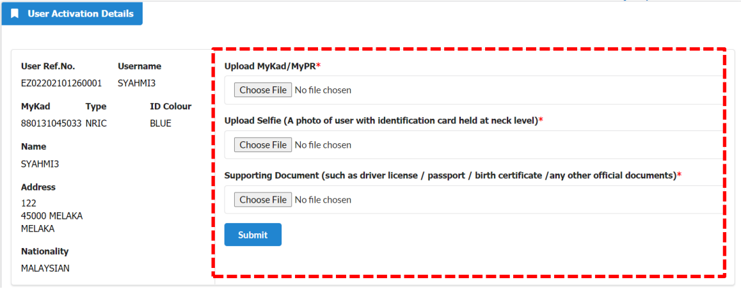Image resolution: width=741 pixels, height=289 pixels.
Task: Choose a file for the Upload Selfie field
Action: point(263,144)
